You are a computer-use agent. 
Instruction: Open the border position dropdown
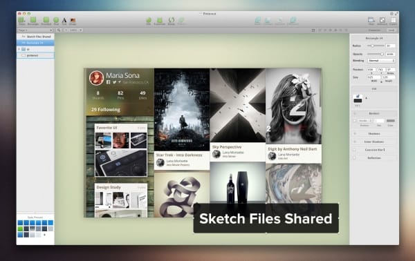pos(365,121)
